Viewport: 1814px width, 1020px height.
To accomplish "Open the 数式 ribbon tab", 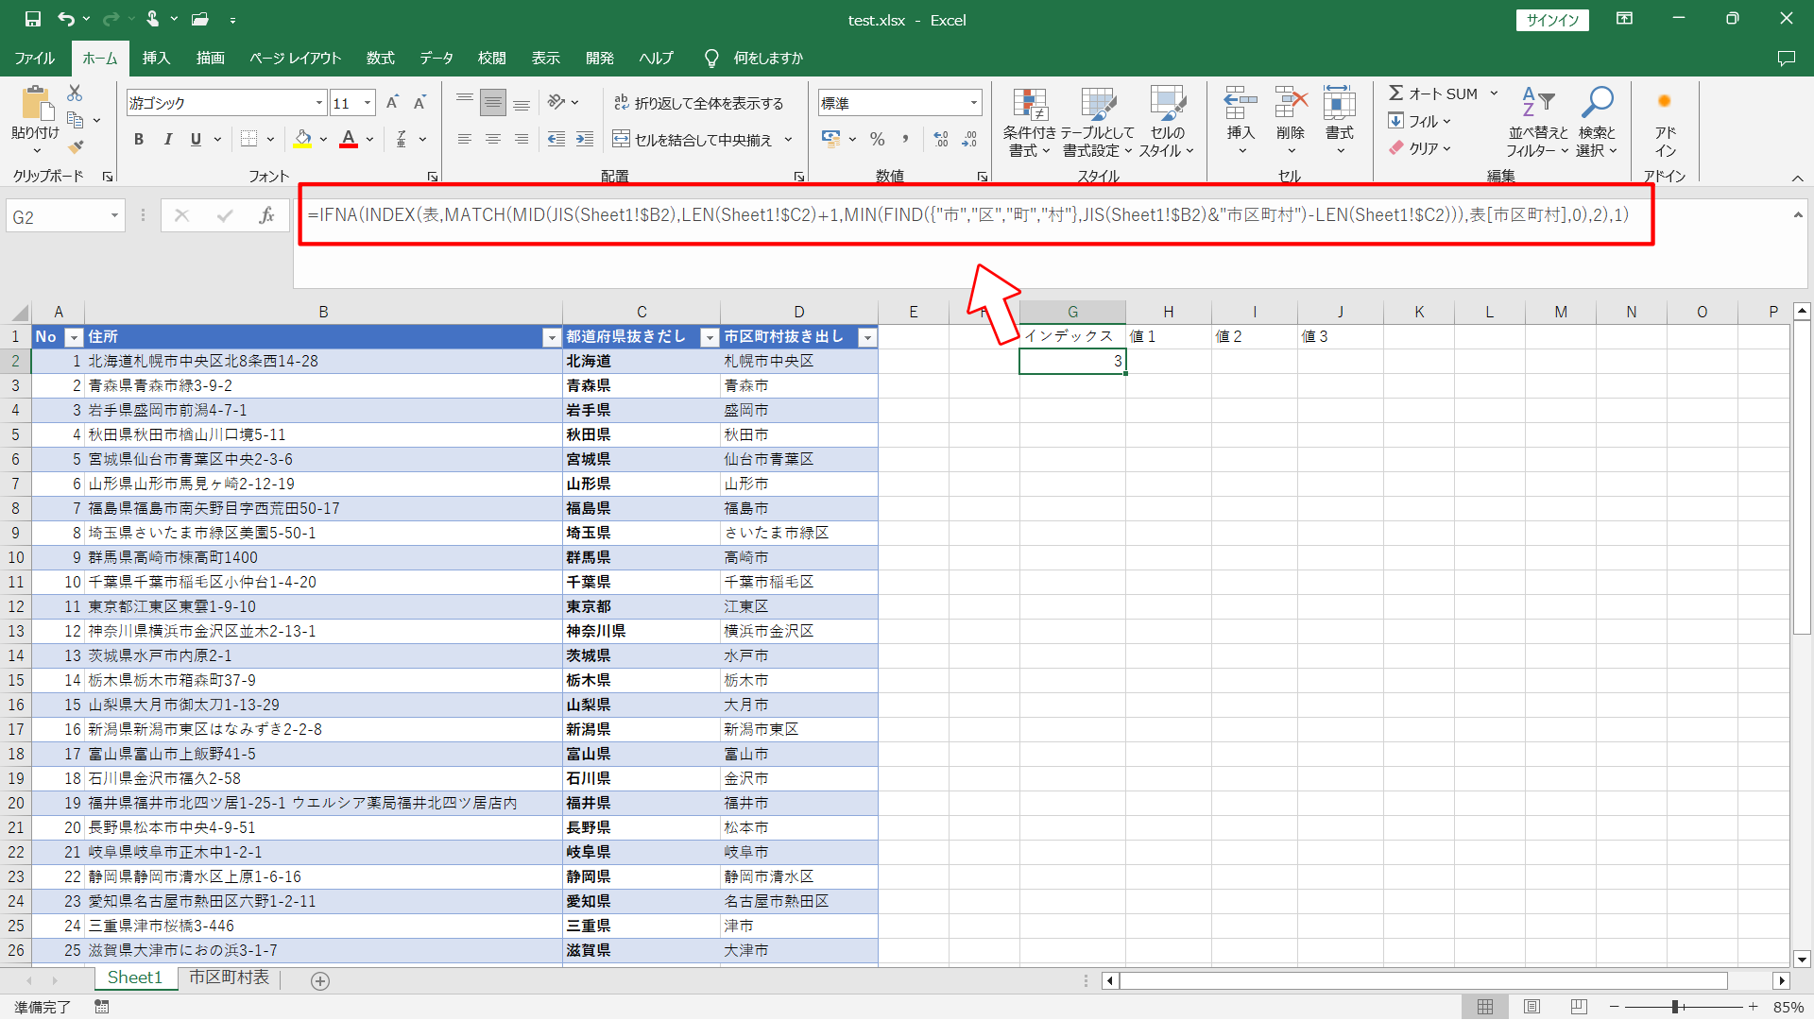I will pos(380,59).
